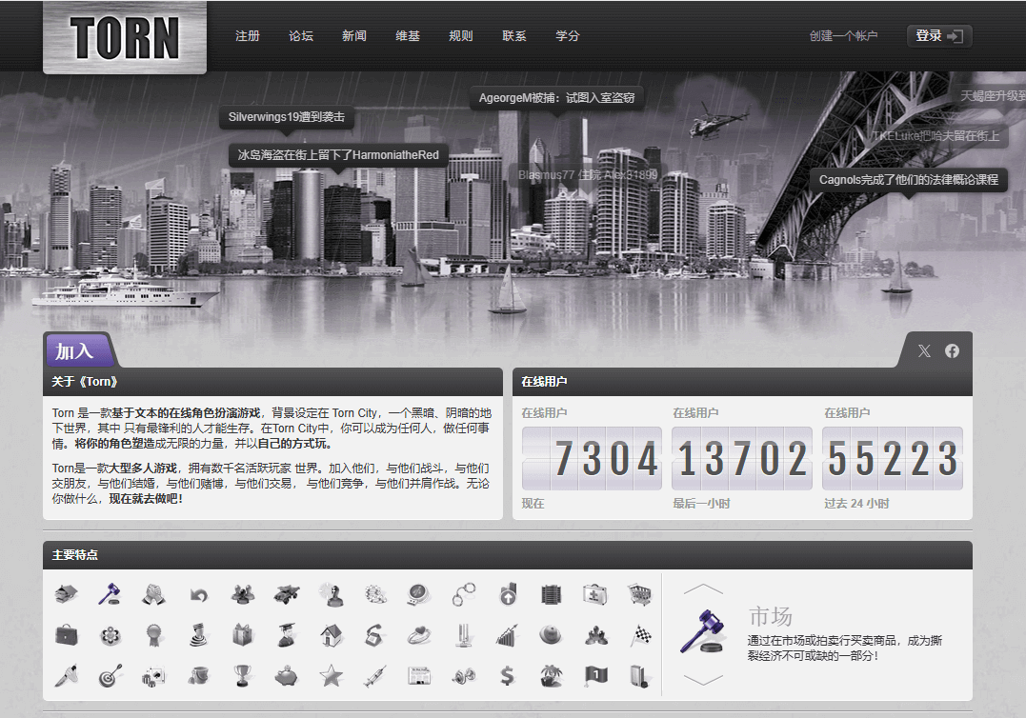Click the '冰岛海盗在街上留下了HarmoniatheRed' bubble
The image size is (1026, 718).
tap(338, 155)
